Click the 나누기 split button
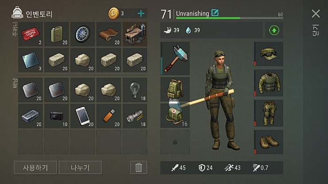This screenshot has height=184, width=328. (80, 168)
